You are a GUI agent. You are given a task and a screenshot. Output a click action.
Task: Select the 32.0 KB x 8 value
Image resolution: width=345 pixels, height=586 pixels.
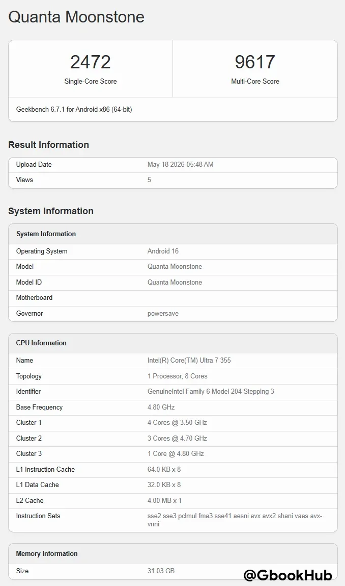[164, 485]
